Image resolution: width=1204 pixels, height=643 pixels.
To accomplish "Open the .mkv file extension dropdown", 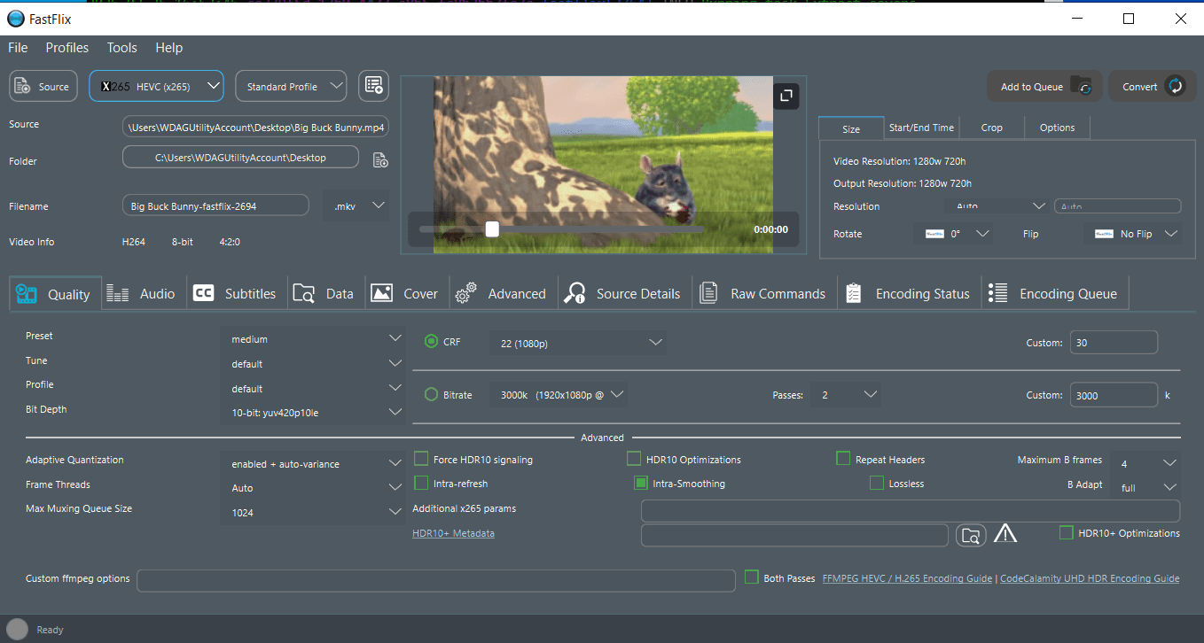I will pos(356,205).
